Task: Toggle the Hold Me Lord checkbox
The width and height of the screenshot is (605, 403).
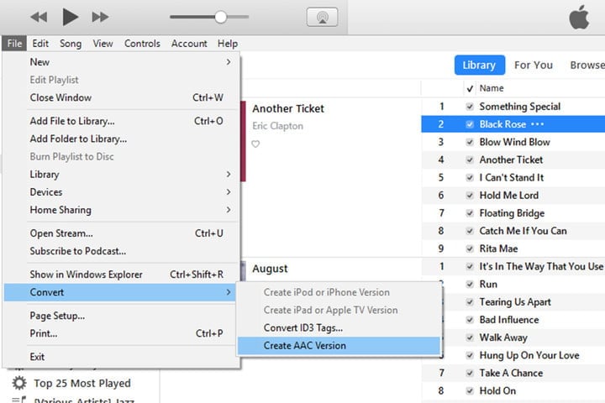Action: coord(470,195)
